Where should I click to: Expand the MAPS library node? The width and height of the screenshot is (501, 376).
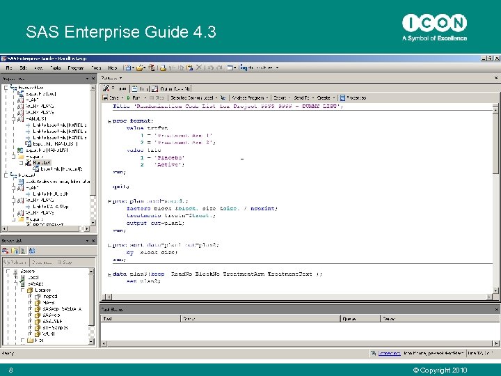point(31,302)
